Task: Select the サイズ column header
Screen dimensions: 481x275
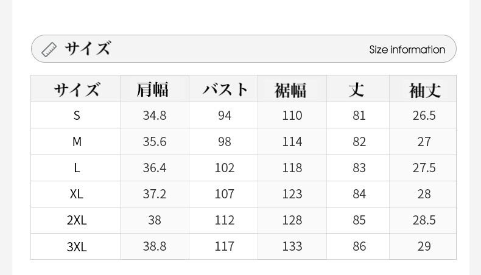Action: 76,90
